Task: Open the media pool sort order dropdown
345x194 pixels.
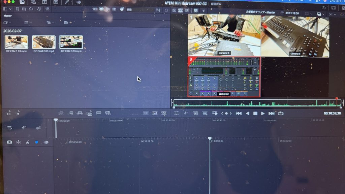Action: tap(158, 10)
